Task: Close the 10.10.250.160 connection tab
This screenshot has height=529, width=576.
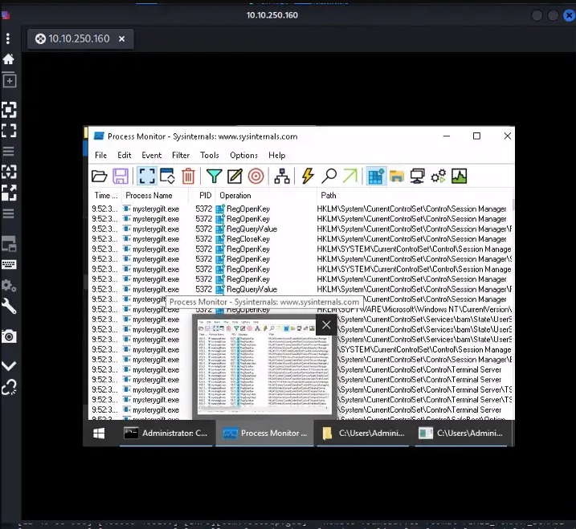Action: (121, 39)
